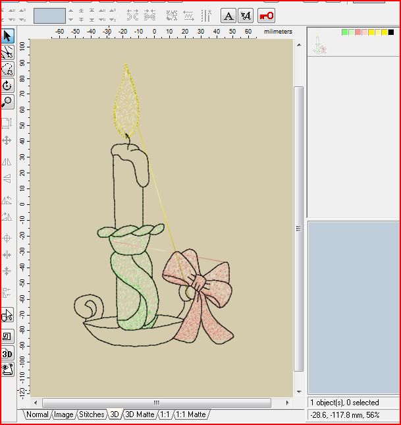
Task: Click the outline object tool icon
Action: (x=7, y=337)
